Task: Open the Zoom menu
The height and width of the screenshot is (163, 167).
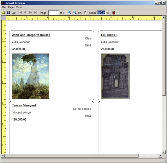Action: 19,7
